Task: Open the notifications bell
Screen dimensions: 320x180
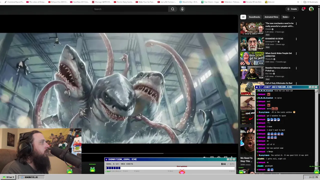Action: coord(303,9)
